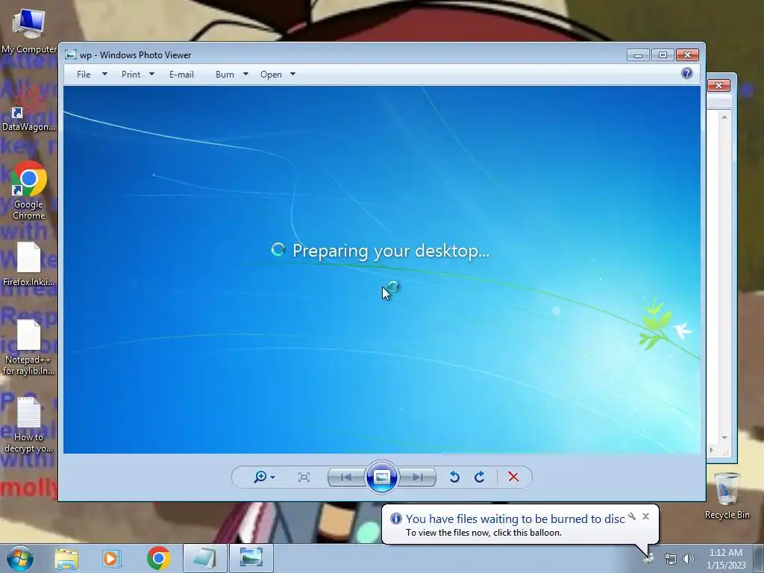Click the Show desktop strip

[759, 558]
